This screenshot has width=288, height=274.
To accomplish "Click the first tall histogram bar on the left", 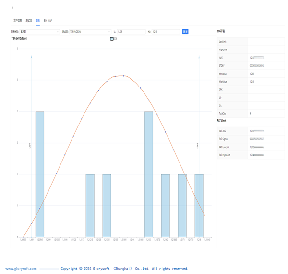I will click(x=40, y=173).
